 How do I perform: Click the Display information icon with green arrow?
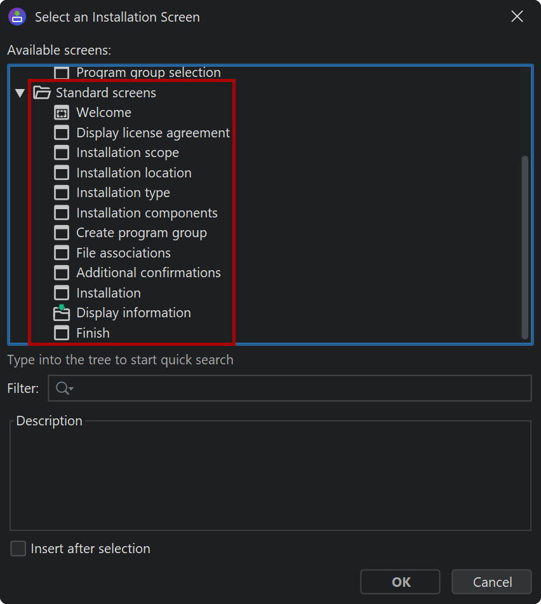pos(62,313)
